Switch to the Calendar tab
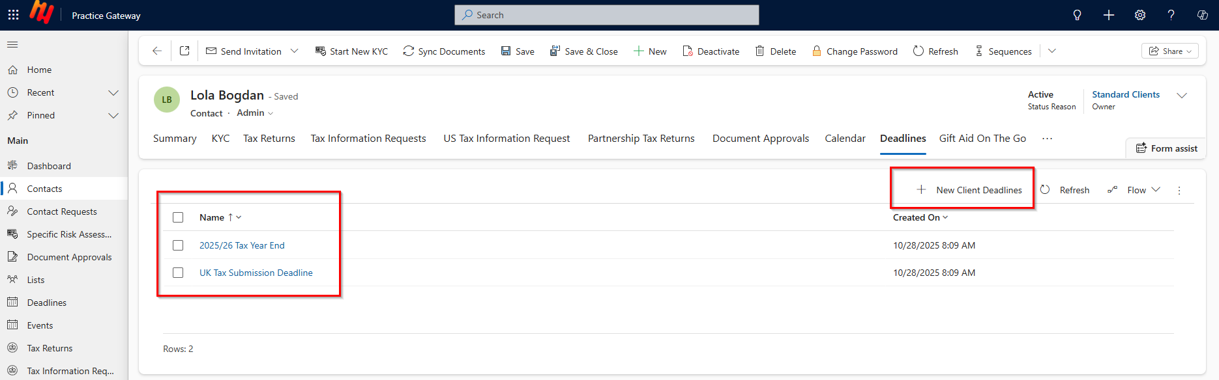The image size is (1219, 380). point(845,139)
